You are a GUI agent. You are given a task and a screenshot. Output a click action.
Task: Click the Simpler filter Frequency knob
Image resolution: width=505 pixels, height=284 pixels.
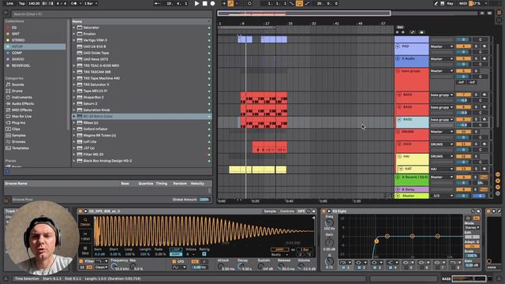(114, 267)
